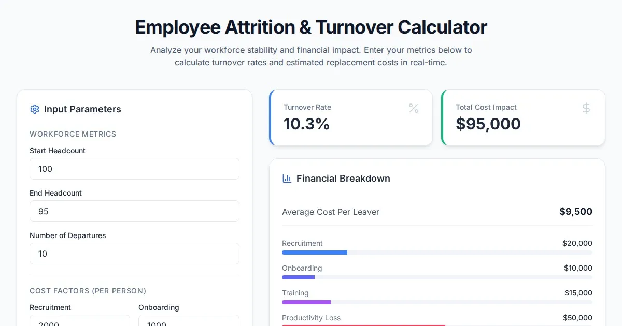Screen dimensions: 622x326
Task: Click the Turnover Rate 10.3% value
Action: 307,124
